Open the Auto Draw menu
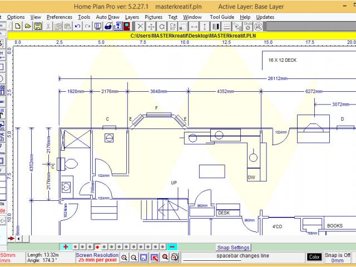This screenshot has width=356, height=267. click(107, 17)
